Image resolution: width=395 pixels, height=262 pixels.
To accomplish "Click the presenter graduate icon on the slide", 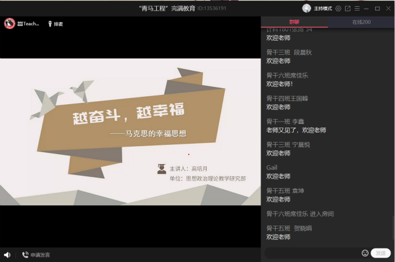I will [x=162, y=169].
